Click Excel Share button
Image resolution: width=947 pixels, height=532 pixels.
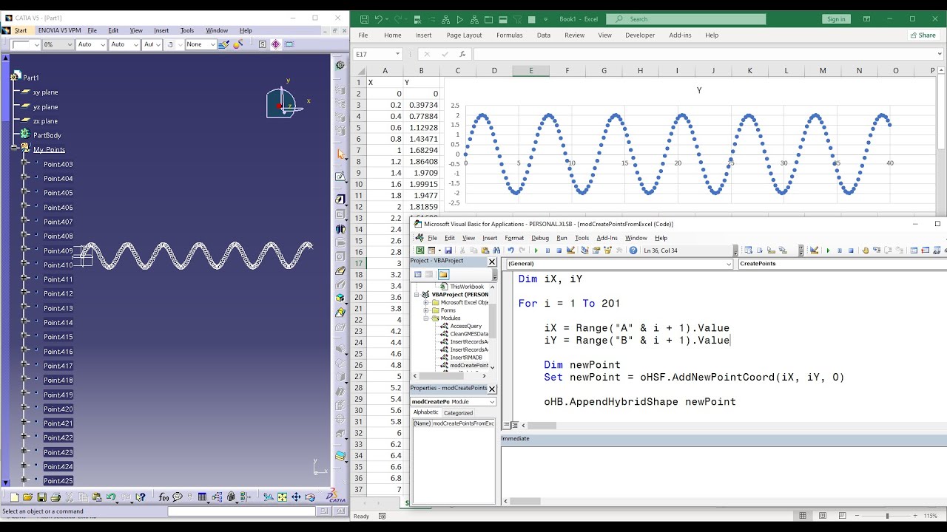pos(922,35)
